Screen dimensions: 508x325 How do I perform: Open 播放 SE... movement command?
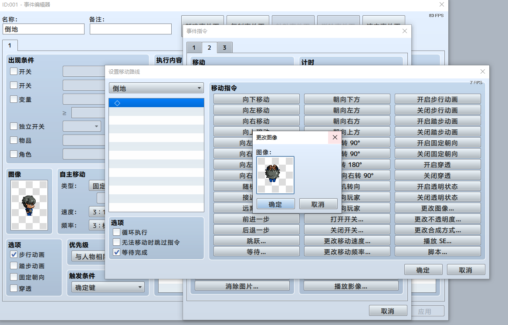point(437,241)
